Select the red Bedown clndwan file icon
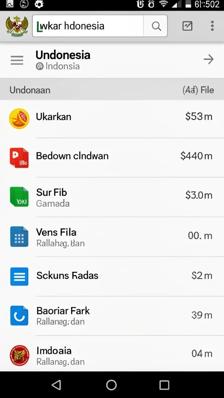Image resolution: width=224 pixels, height=398 pixels. click(x=19, y=158)
